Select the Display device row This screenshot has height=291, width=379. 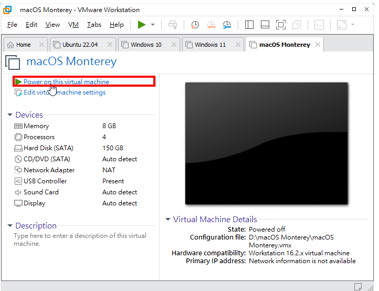84,203
